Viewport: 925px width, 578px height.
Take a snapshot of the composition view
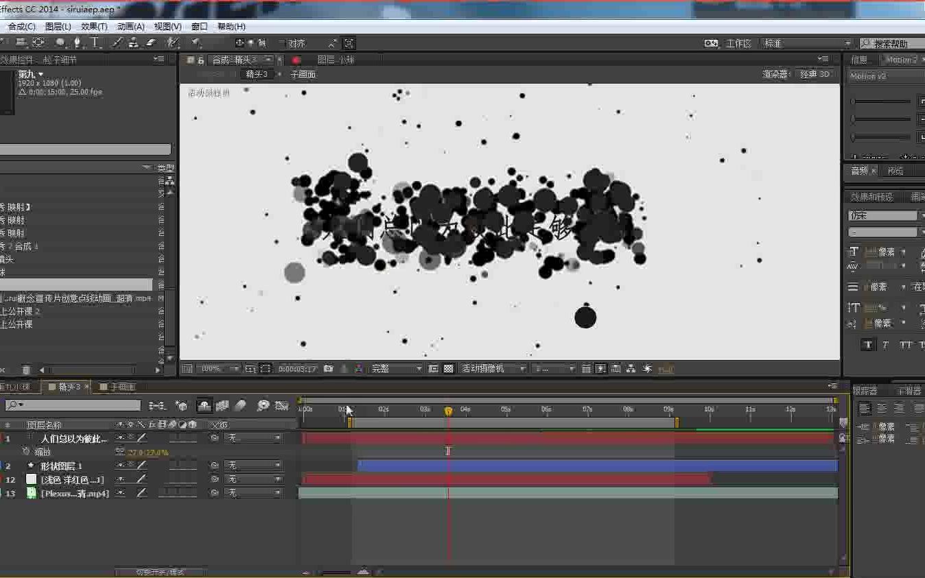[x=329, y=368]
